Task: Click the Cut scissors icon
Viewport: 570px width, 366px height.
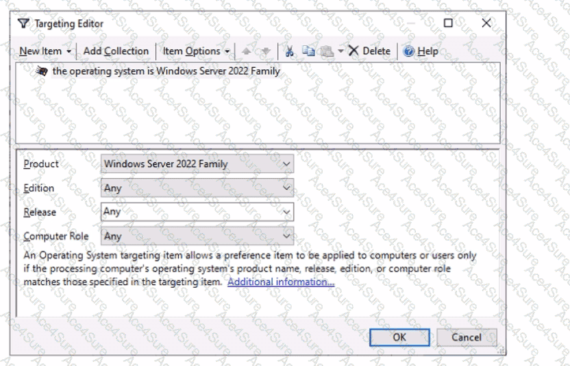Action: point(289,51)
